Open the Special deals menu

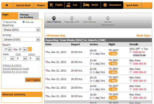tap(23, 5)
